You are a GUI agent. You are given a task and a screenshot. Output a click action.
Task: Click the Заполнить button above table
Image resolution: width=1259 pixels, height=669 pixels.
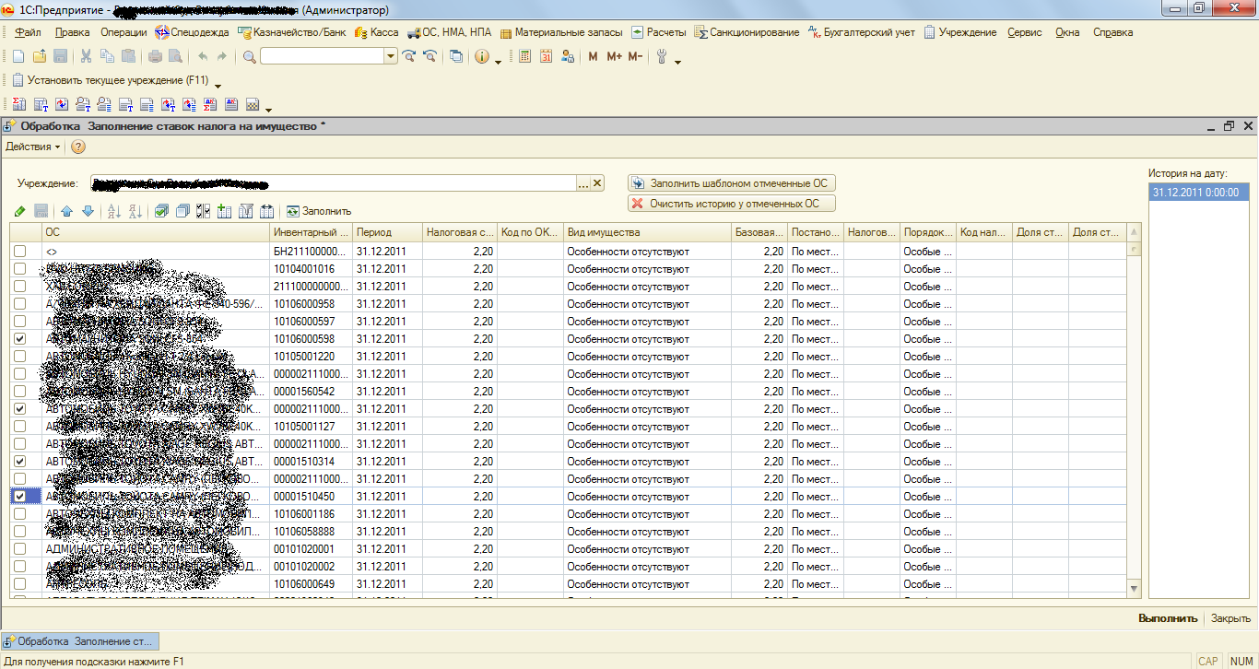coord(319,211)
